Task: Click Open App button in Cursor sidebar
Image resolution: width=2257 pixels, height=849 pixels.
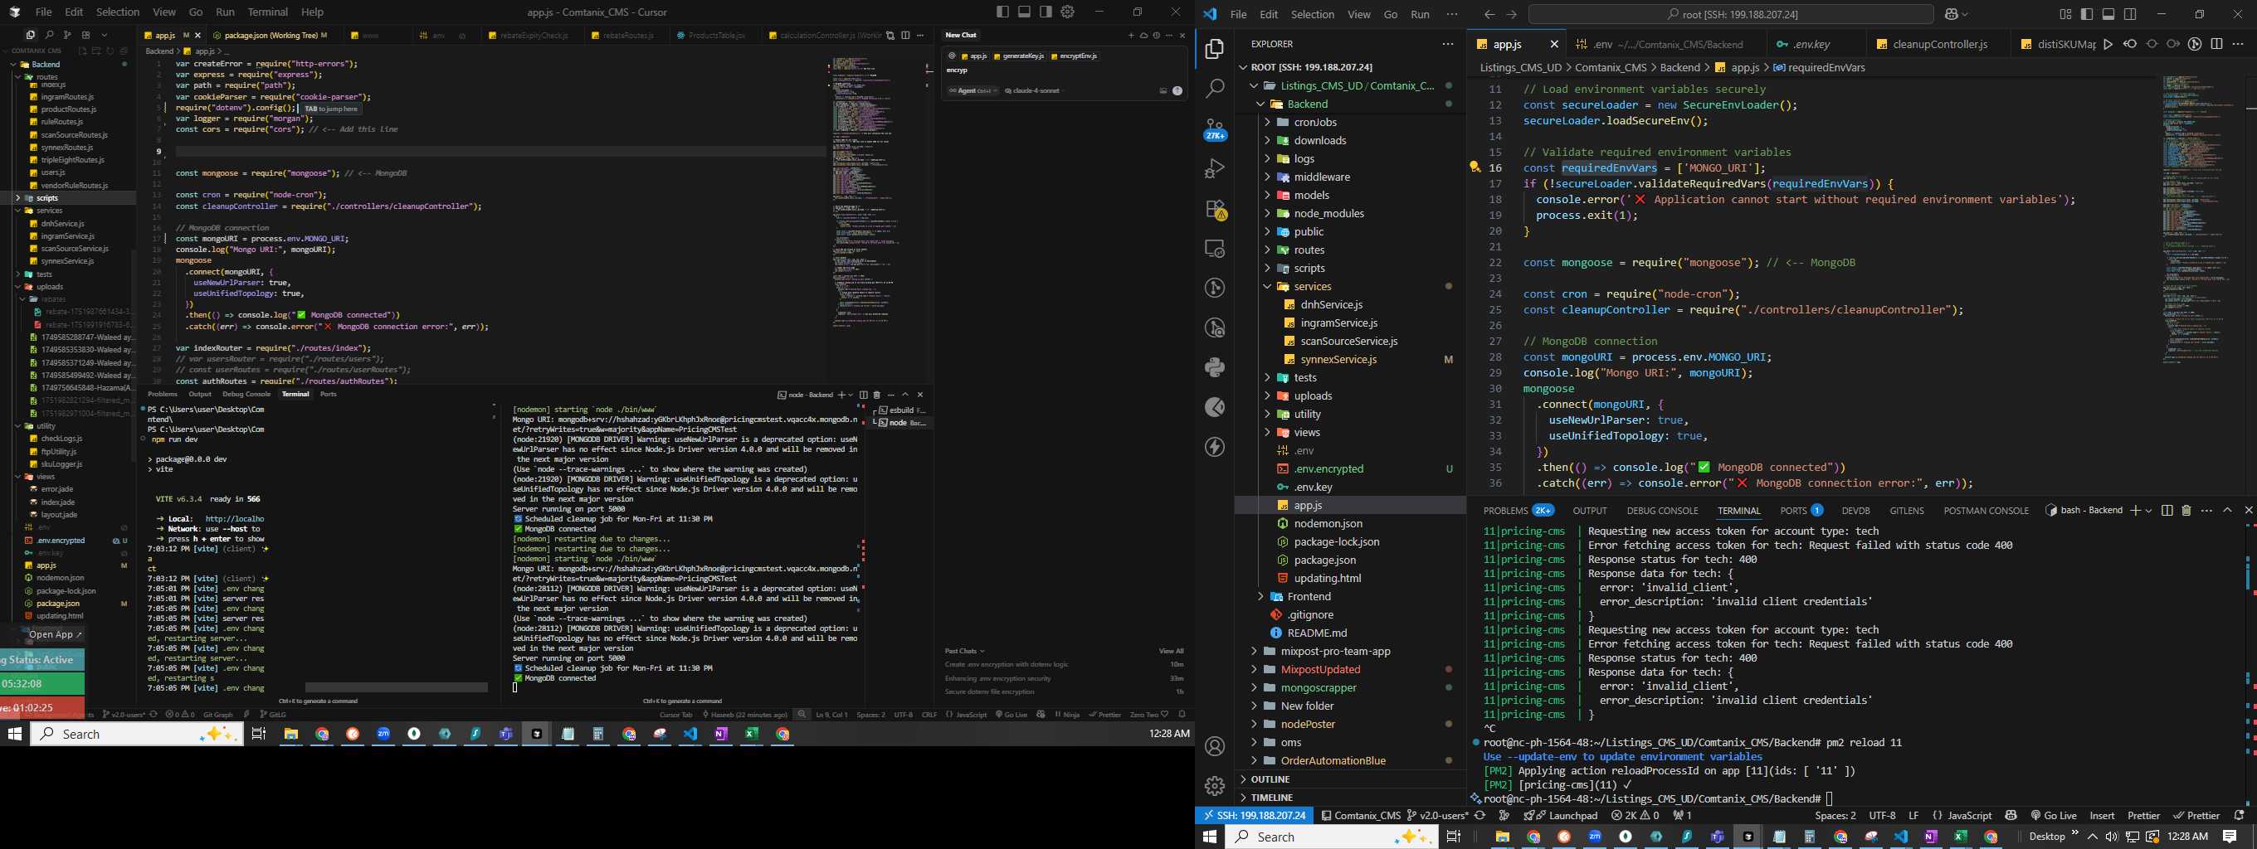Action: [x=54, y=633]
